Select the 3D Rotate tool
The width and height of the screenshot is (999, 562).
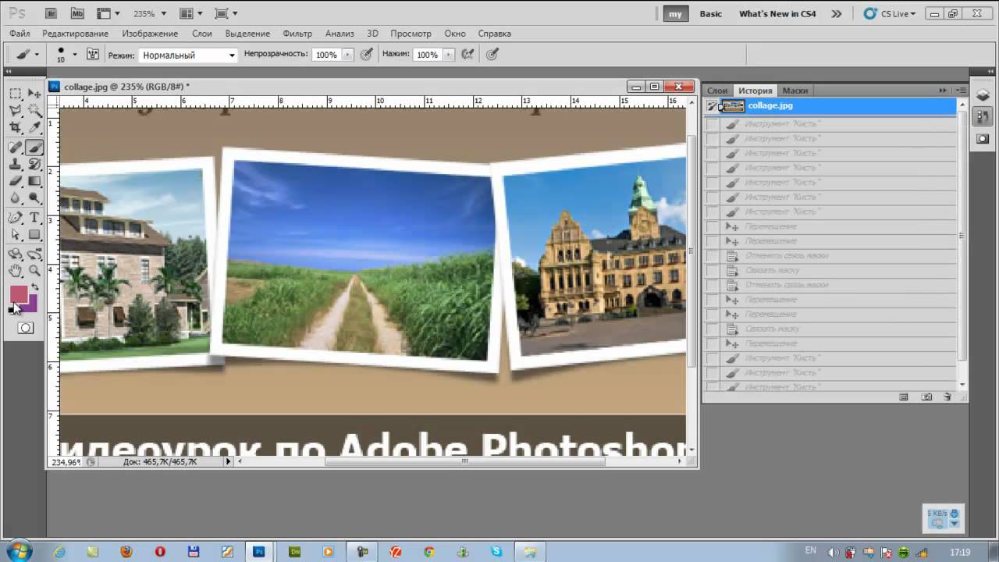tap(15, 254)
